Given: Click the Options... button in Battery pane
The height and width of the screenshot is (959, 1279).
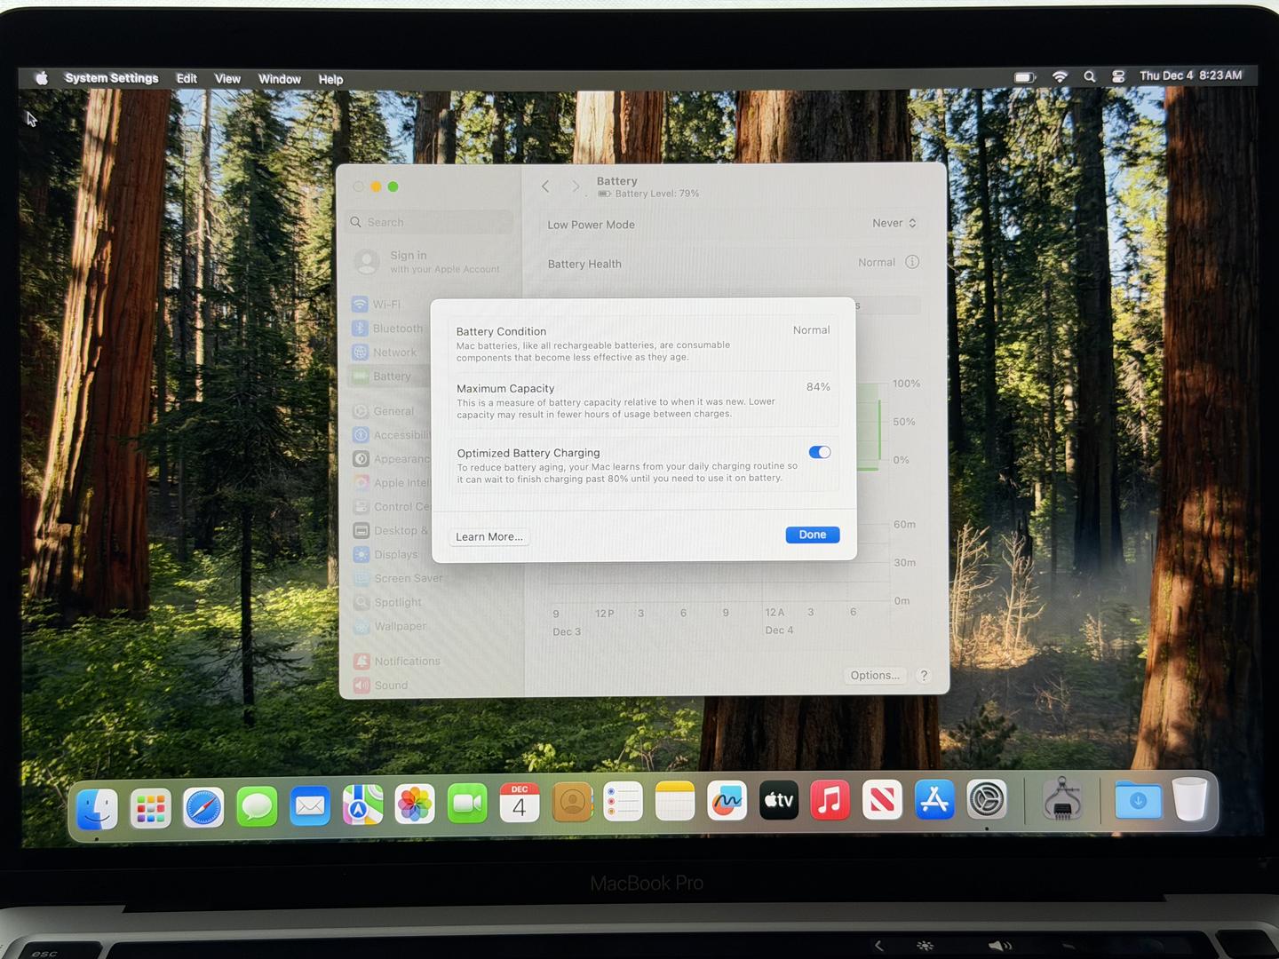Looking at the screenshot, I should (875, 675).
